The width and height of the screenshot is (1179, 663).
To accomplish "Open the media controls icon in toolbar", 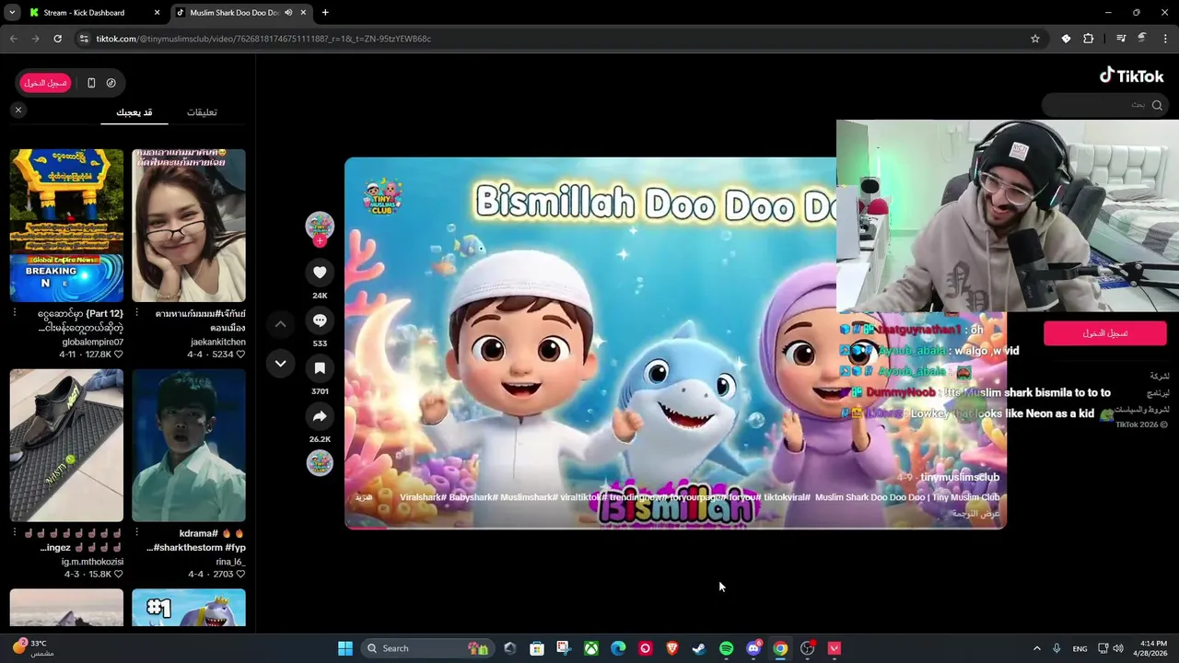I will point(1121,39).
